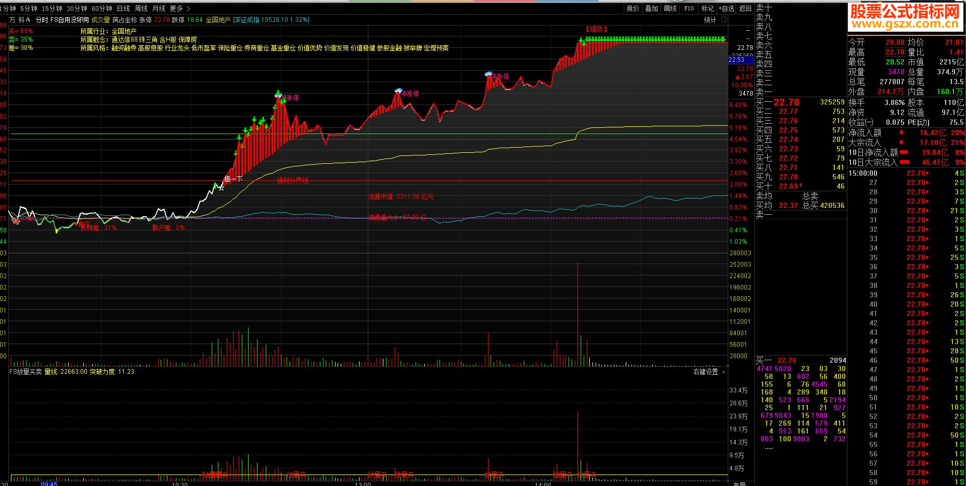Click the 买= 65% ratio label
The image size is (966, 486).
click(21, 31)
